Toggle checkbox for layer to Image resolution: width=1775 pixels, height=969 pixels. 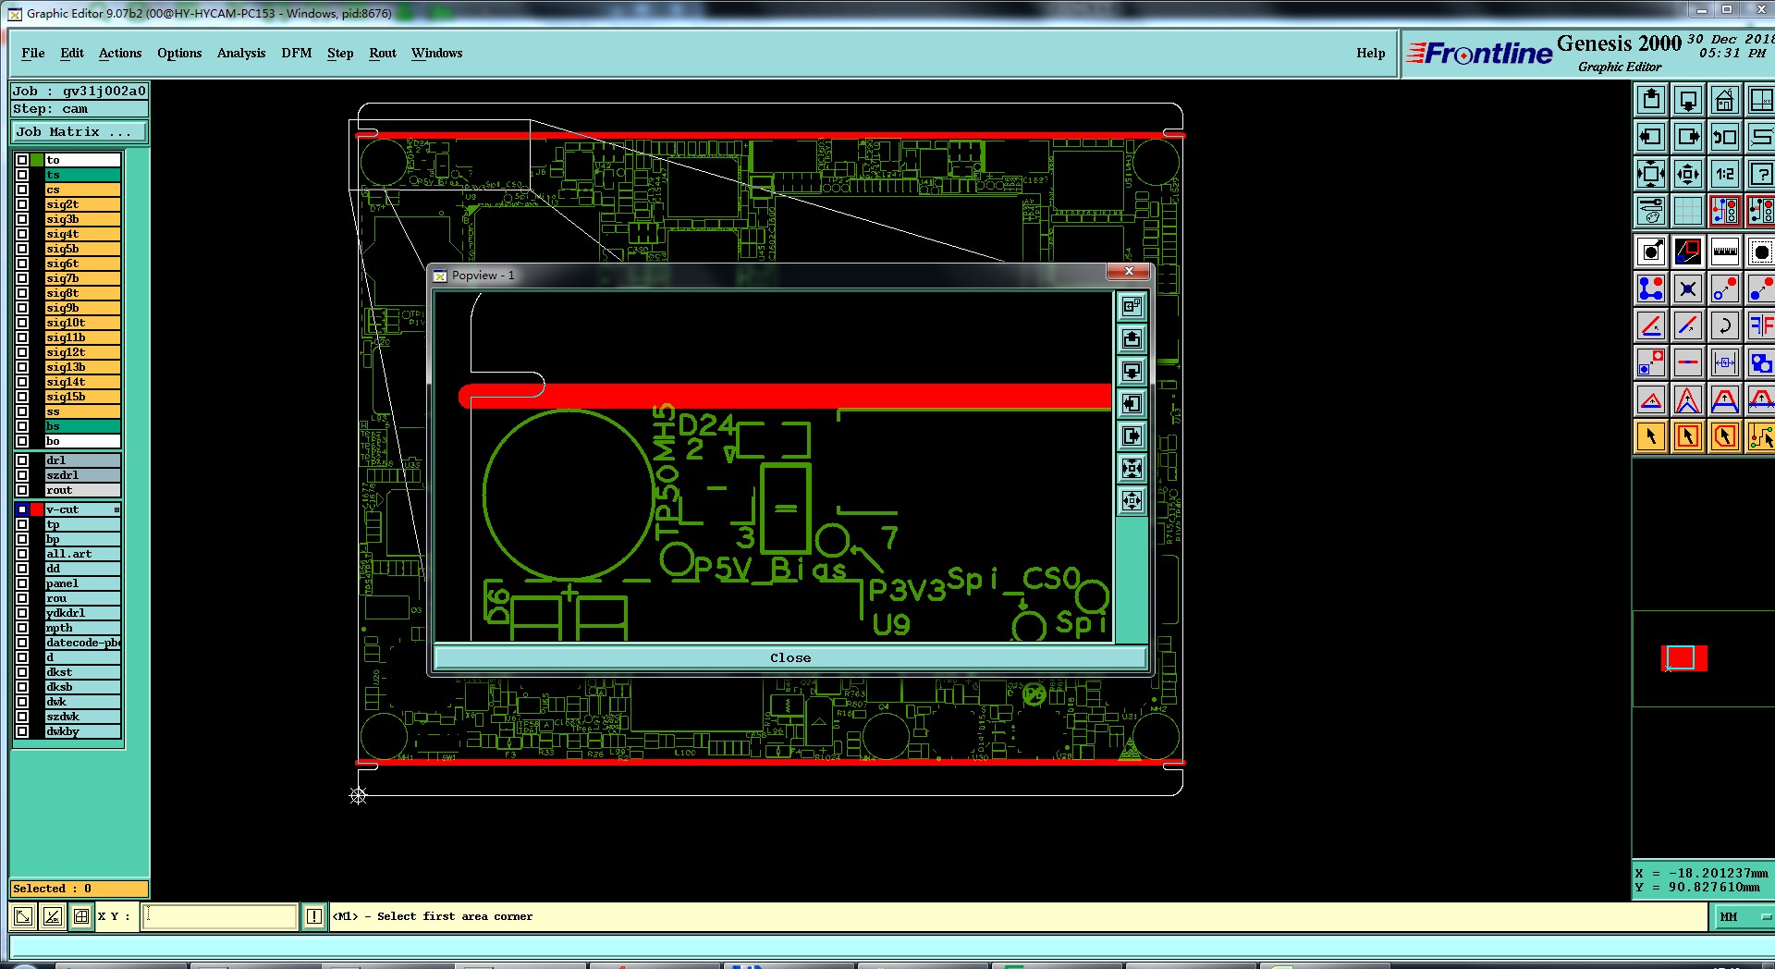click(x=22, y=160)
